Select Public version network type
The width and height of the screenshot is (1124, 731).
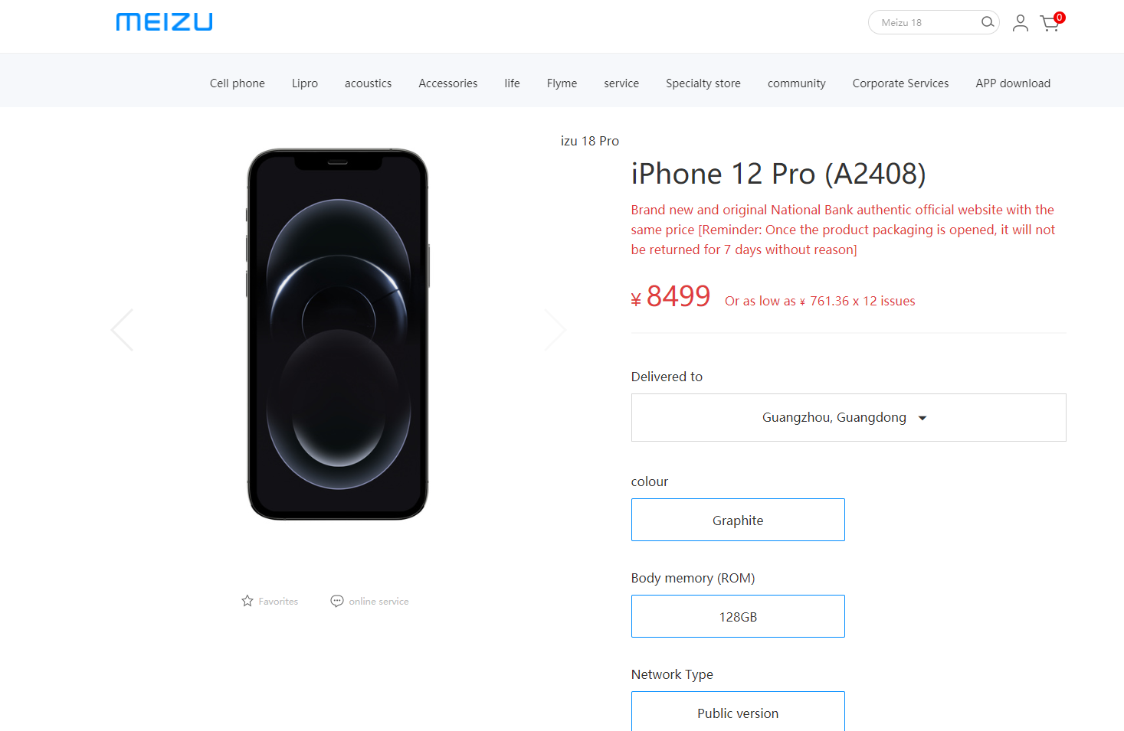click(738, 712)
